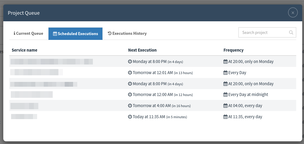Image resolution: width=304 pixels, height=144 pixels.
Task: Click the 'At 11:35, every day' frequency
Action: [245, 117]
